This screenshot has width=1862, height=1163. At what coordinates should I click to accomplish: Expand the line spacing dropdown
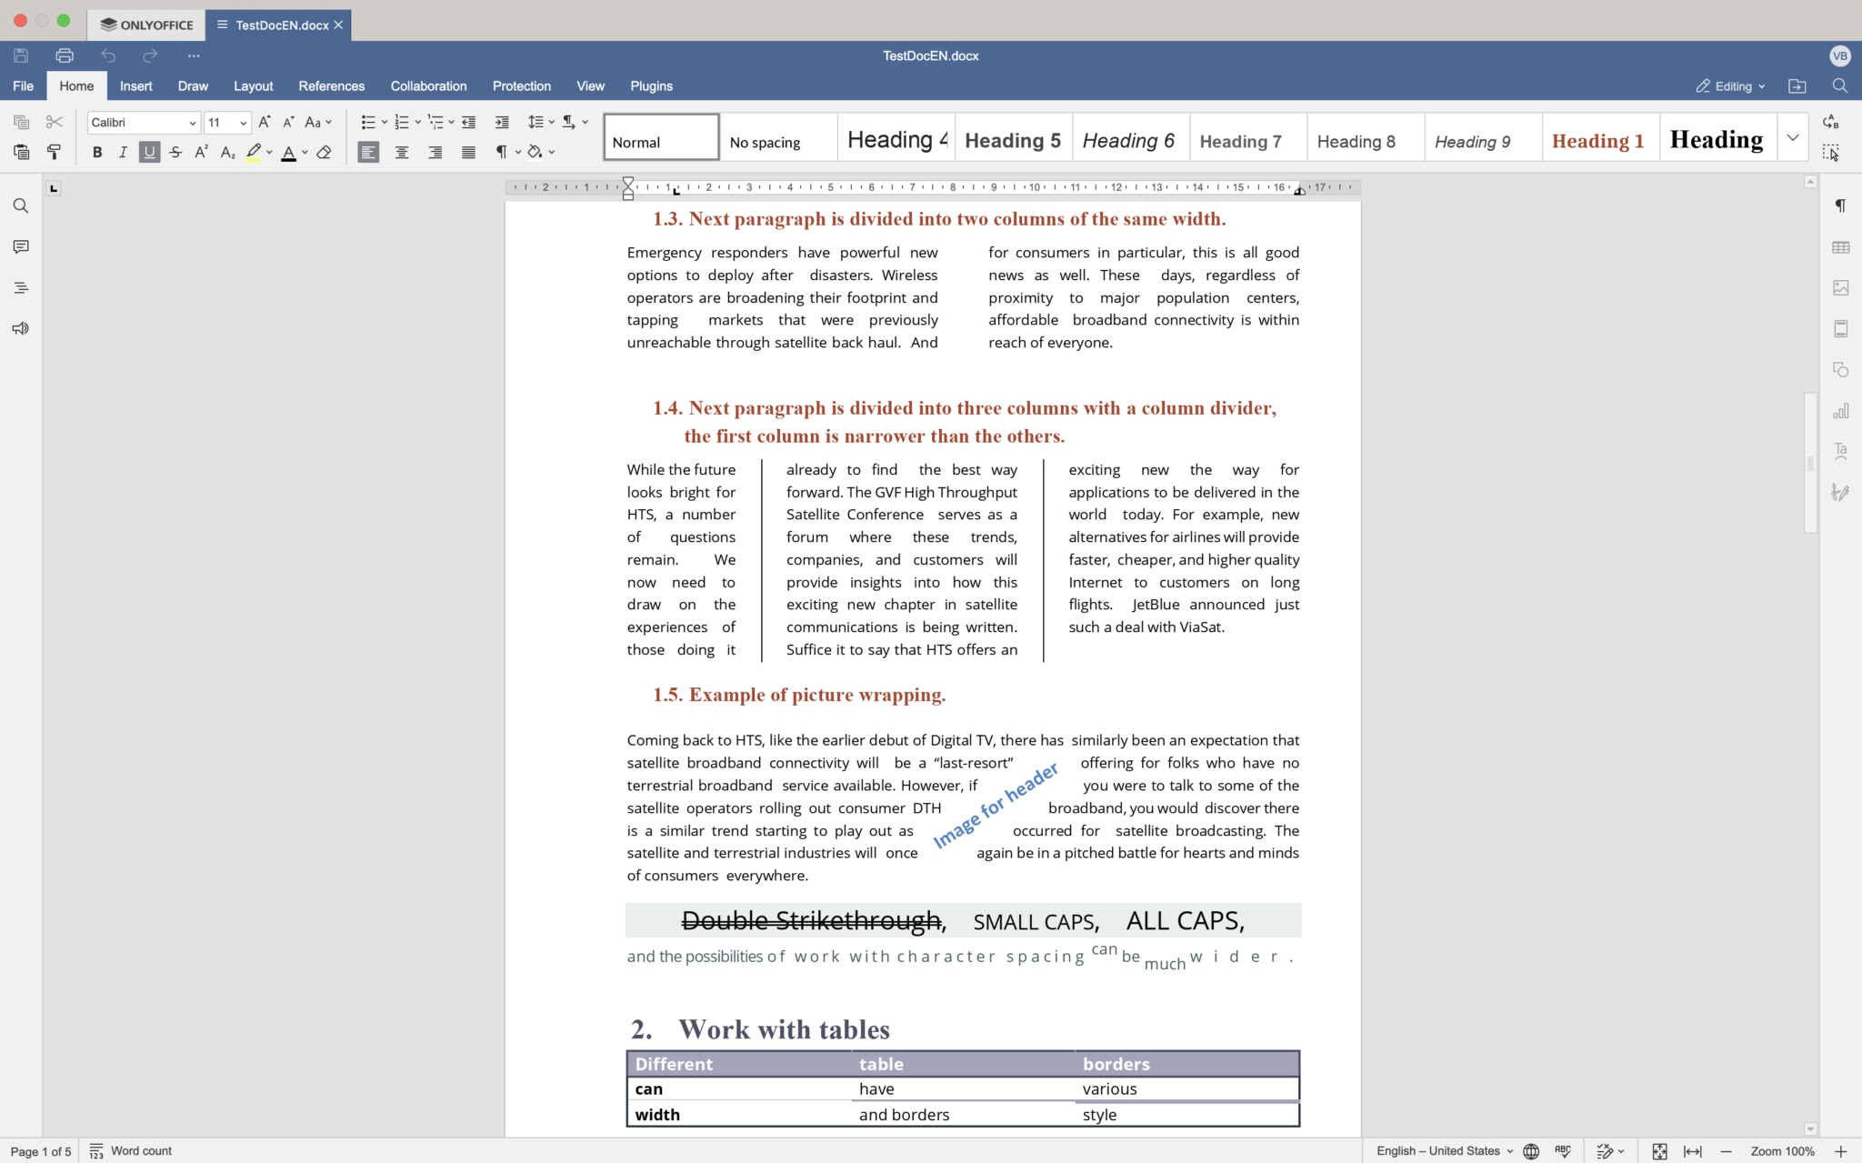click(x=549, y=122)
